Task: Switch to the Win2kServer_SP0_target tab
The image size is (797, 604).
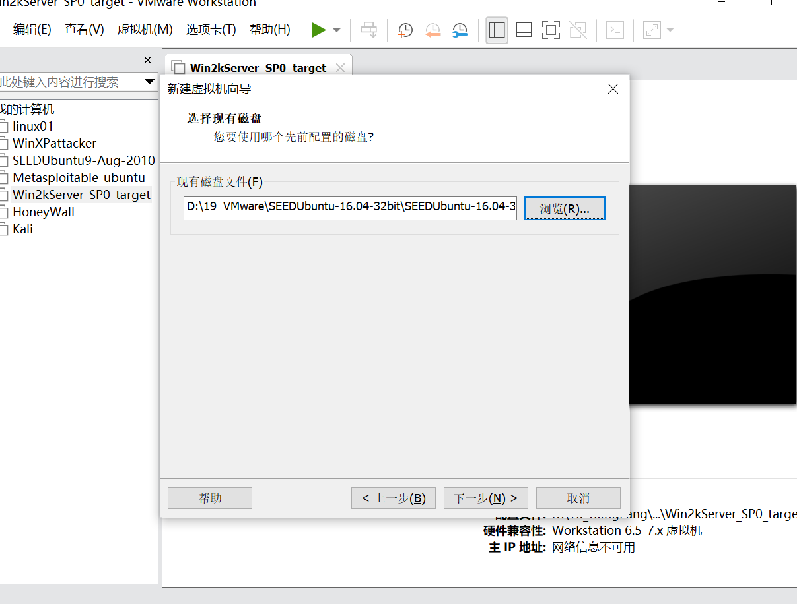Action: point(258,68)
